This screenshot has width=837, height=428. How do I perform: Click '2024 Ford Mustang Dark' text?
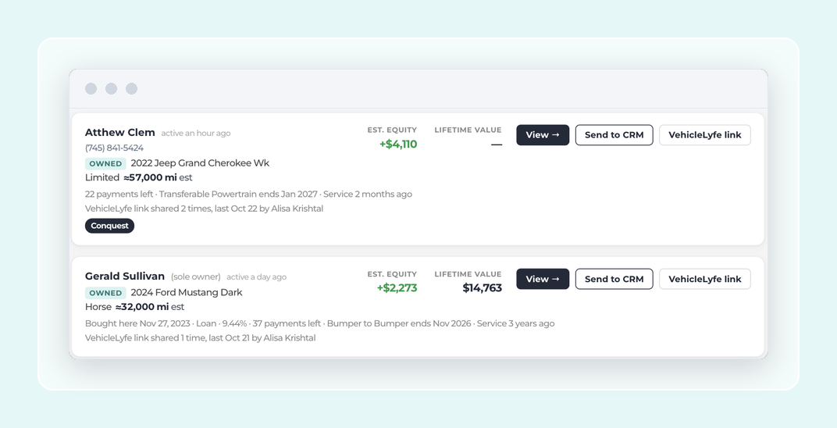coord(187,292)
